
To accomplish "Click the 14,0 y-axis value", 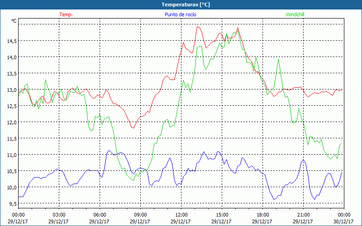I will pos(12,57).
